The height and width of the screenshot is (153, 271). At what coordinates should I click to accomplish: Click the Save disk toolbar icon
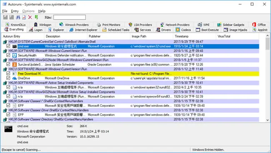pyautogui.click(x=12, y=17)
